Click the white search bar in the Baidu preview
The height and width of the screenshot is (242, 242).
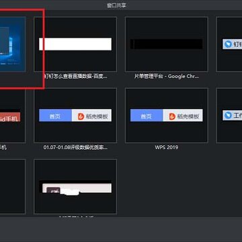click(x=75, y=44)
